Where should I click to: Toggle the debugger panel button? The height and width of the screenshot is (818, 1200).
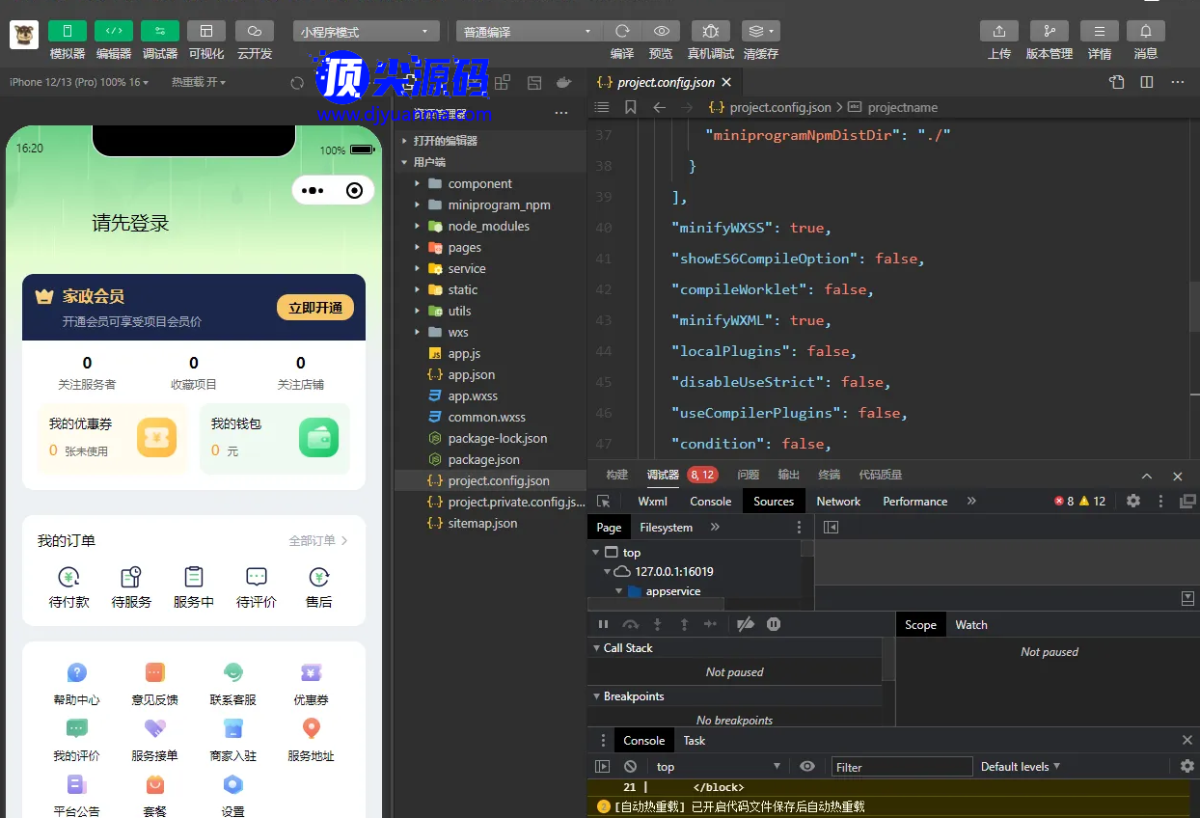click(160, 31)
